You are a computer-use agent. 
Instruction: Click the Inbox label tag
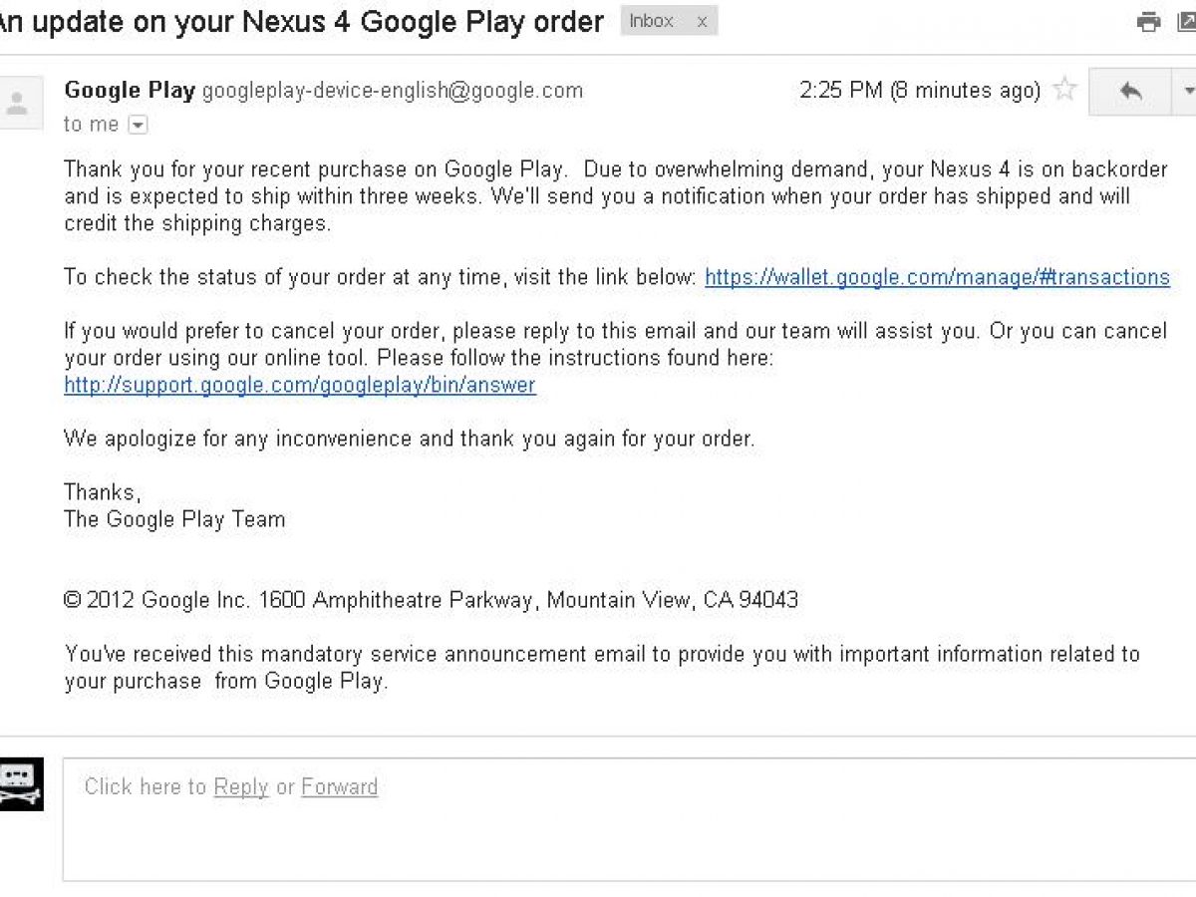point(652,21)
